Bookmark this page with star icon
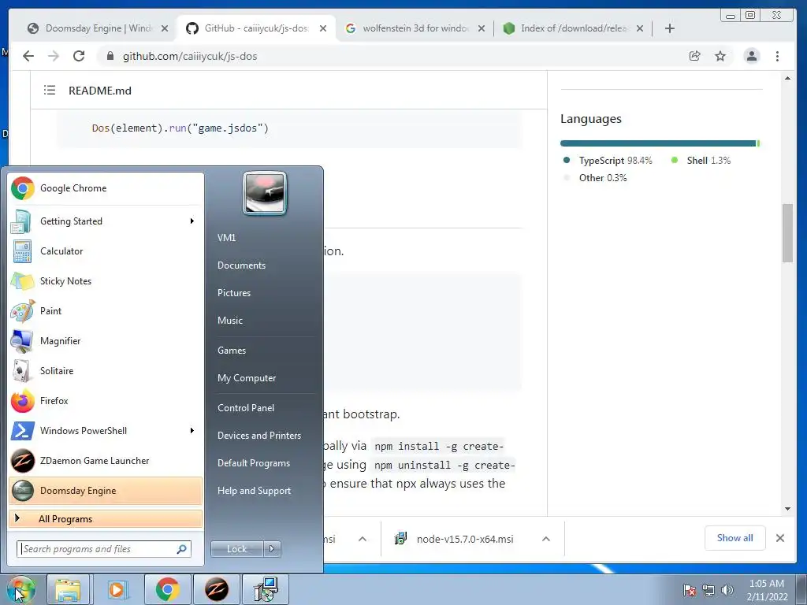Screen dimensions: 807x605 720,56
